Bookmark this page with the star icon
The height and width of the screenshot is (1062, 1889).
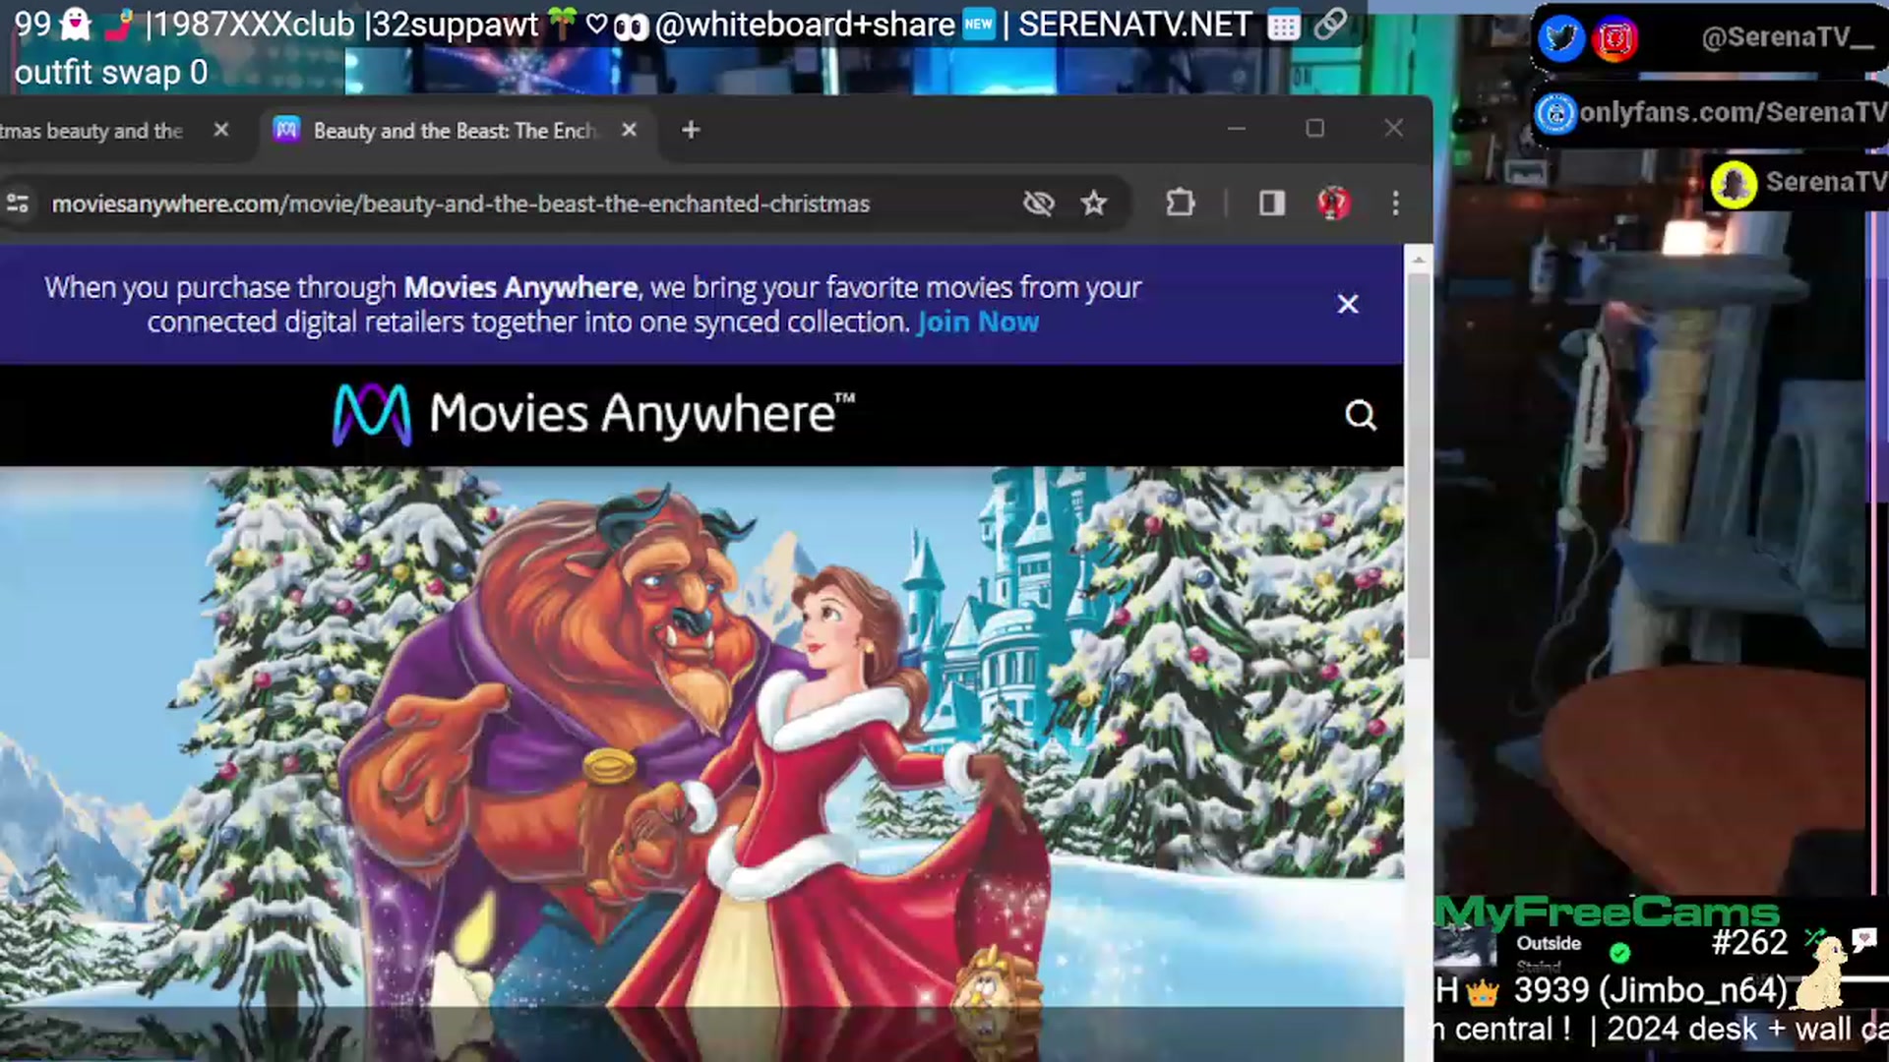[x=1094, y=204]
